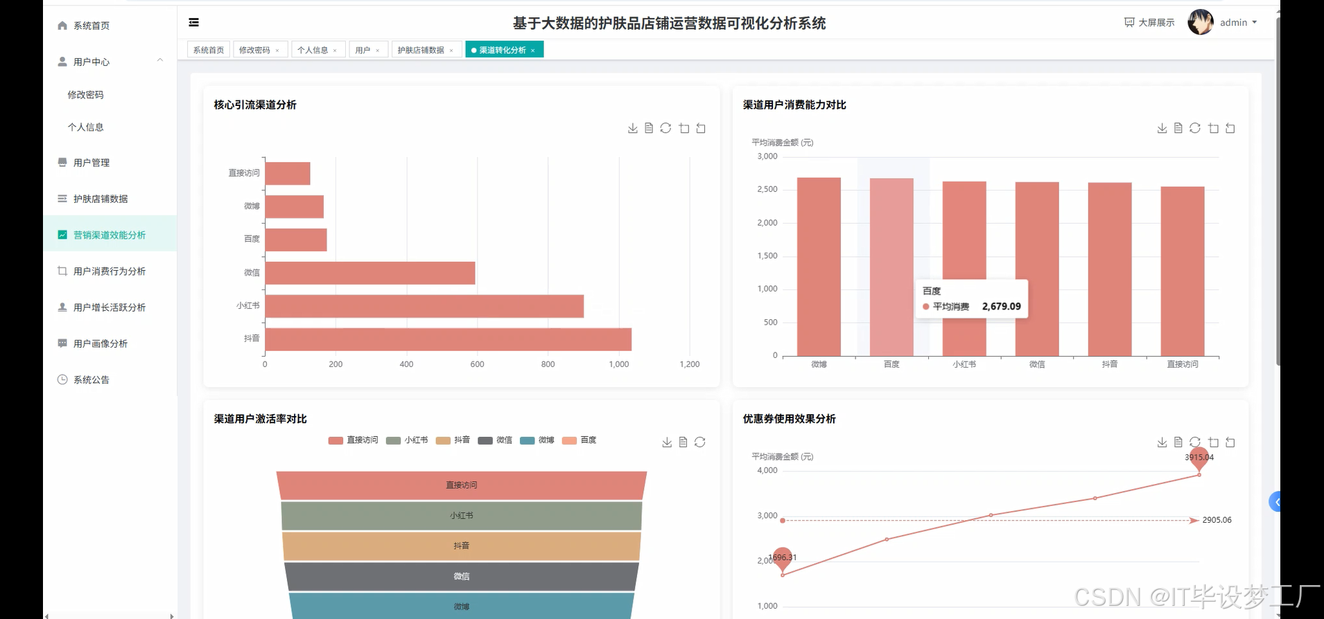
Task: Click the 抖音 funnel segment
Action: point(462,546)
